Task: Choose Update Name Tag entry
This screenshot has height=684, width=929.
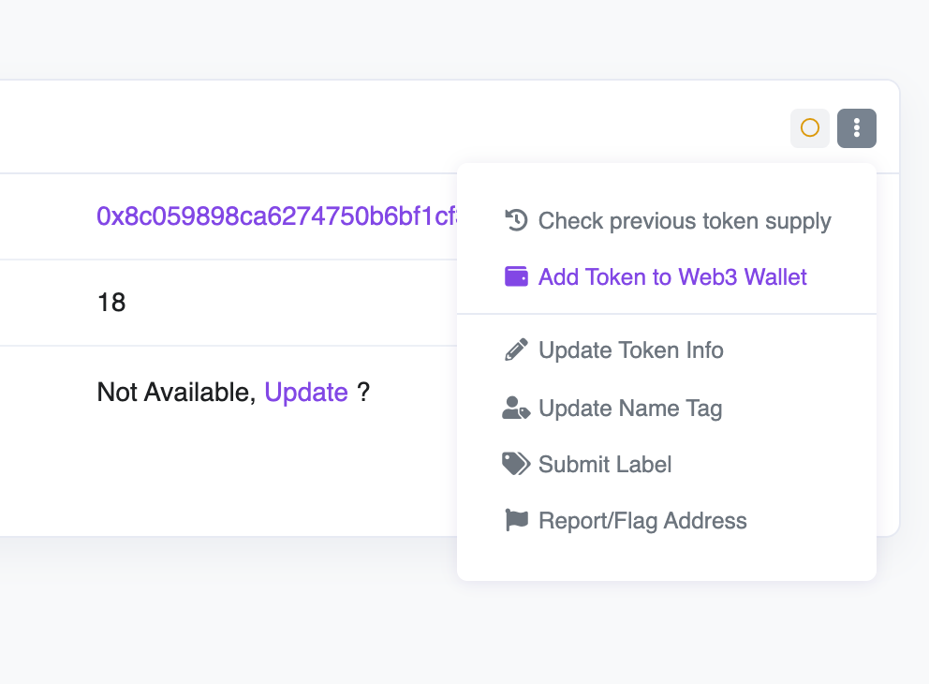Action: [x=630, y=409]
